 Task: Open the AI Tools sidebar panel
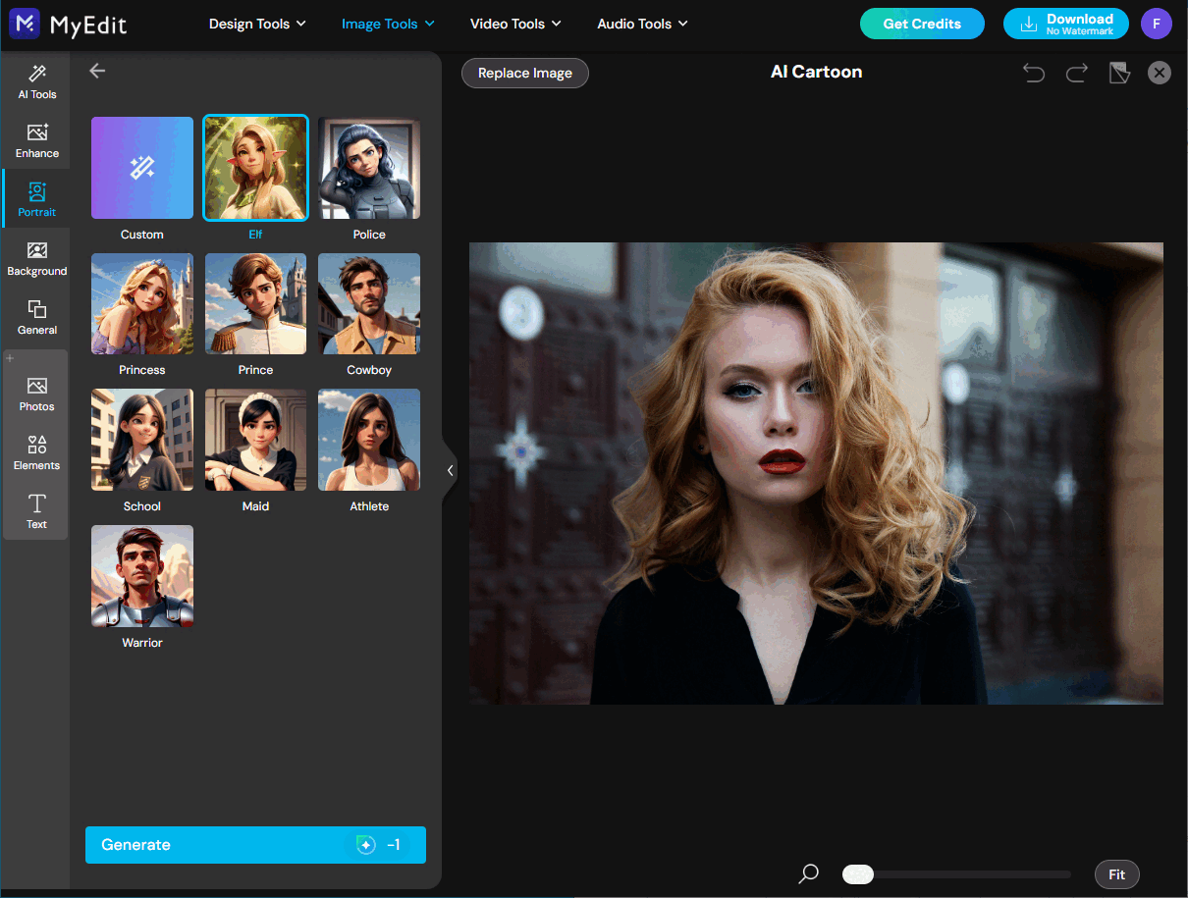(36, 81)
